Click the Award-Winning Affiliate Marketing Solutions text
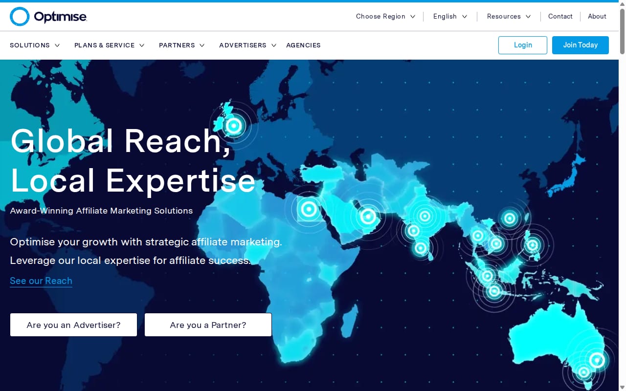The width and height of the screenshot is (626, 391). tap(101, 211)
